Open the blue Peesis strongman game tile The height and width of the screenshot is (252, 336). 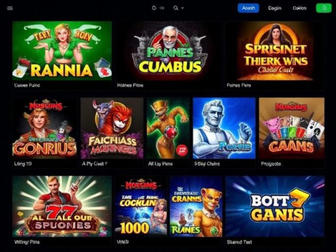coord(224,128)
